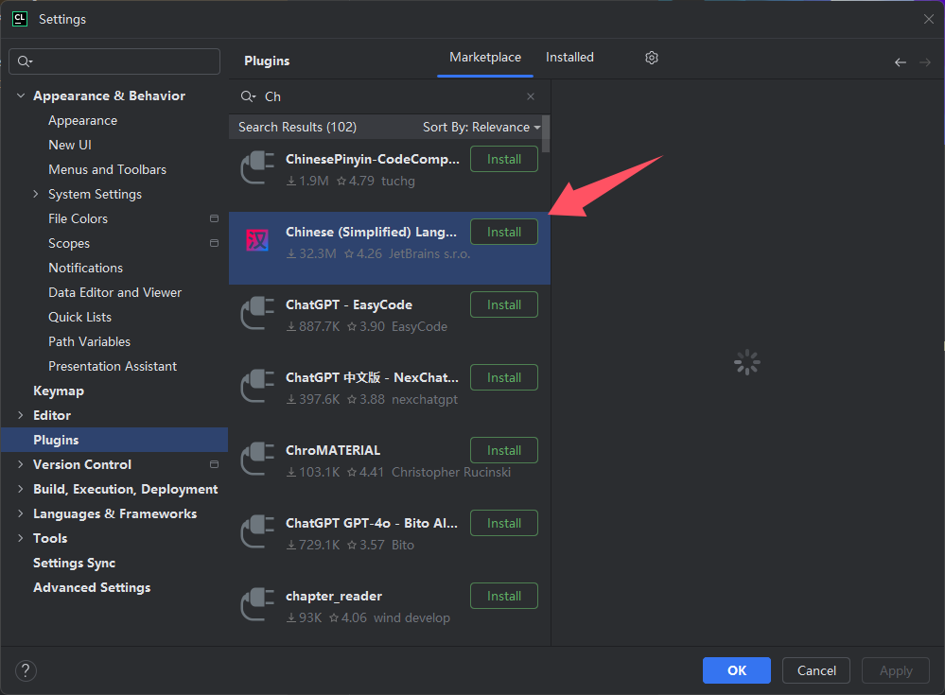Expand the Editor section
The width and height of the screenshot is (945, 695).
(21, 415)
